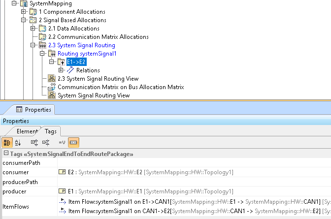Screen dimensions: 331x219
Task: Collapse the SystemMapping tree node
Action: (x=14, y=3)
